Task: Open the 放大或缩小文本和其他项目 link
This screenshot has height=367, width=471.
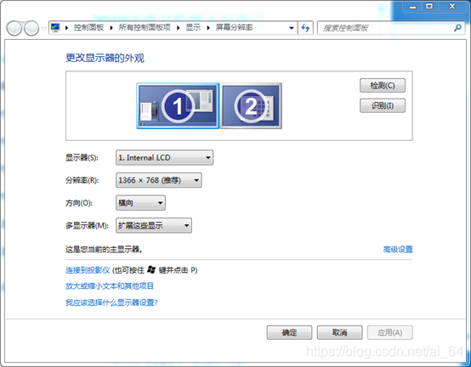Action: tap(110, 286)
